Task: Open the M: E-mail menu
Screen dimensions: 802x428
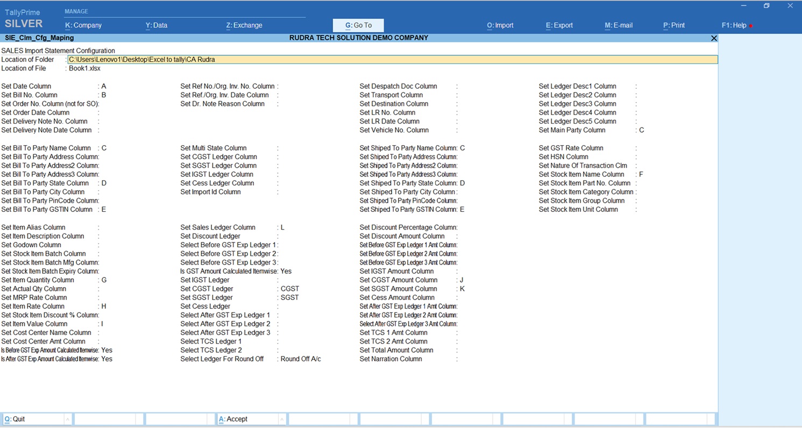Action: click(619, 25)
